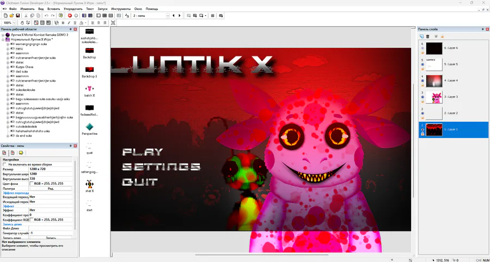Select the hand pan tool
490x262 pixels.
[22, 23]
